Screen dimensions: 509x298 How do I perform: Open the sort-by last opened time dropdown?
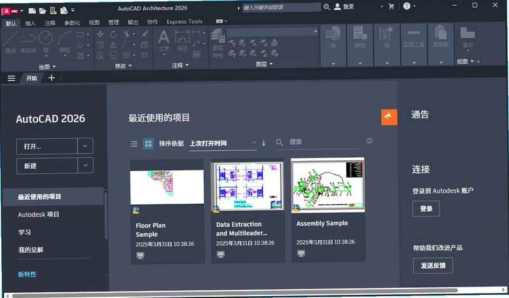(223, 143)
